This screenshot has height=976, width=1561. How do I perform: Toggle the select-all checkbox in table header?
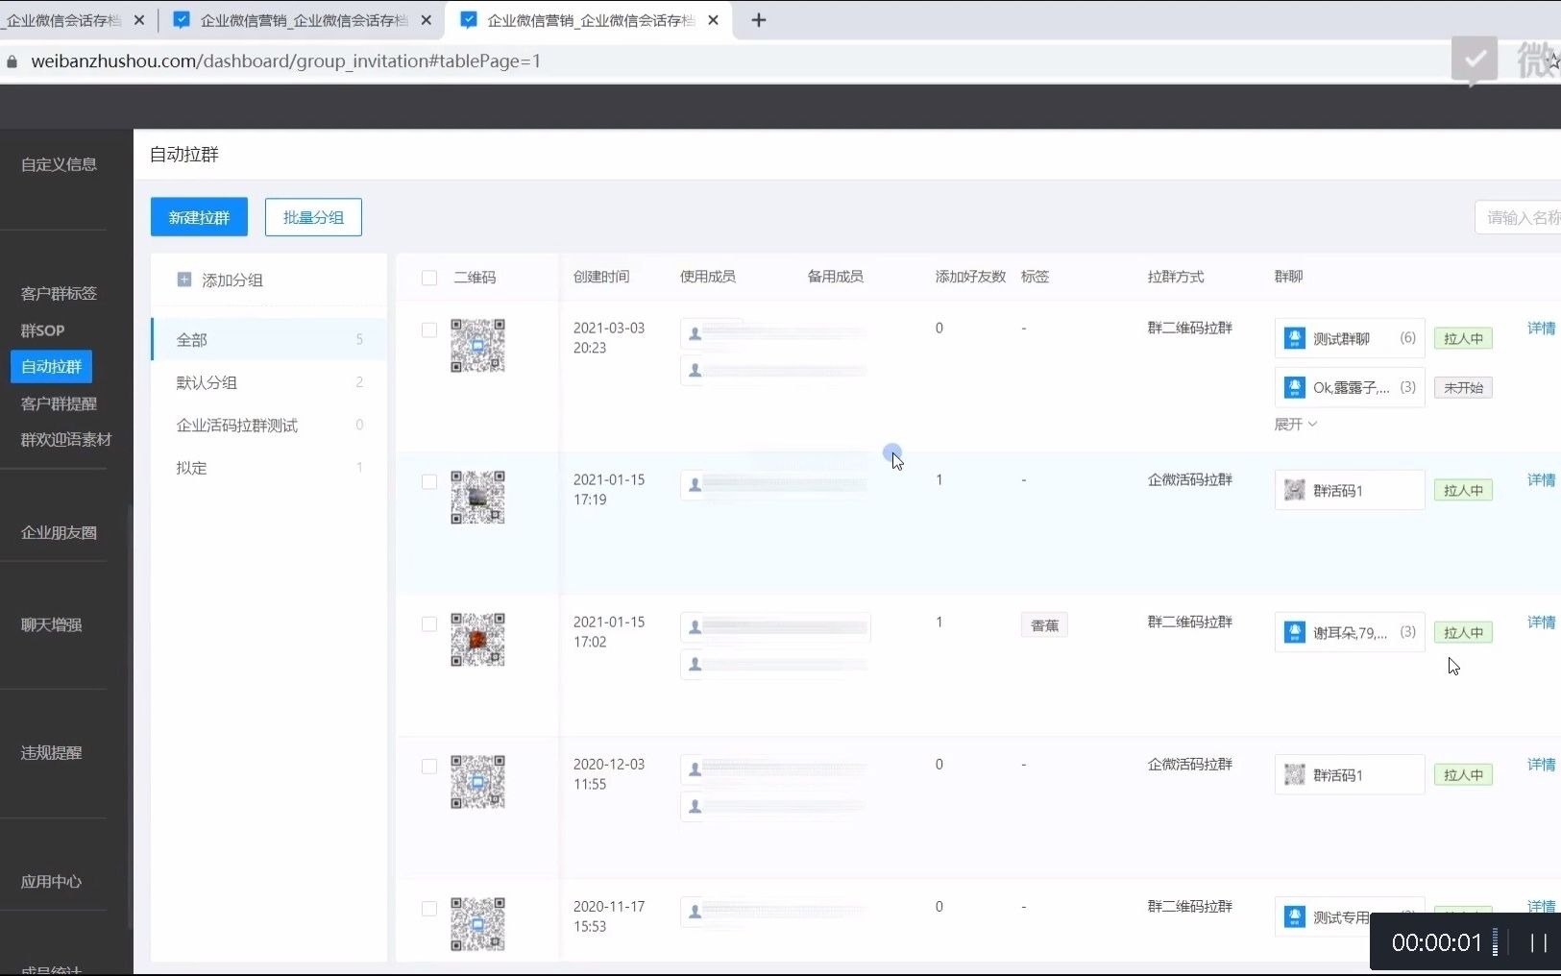click(429, 278)
